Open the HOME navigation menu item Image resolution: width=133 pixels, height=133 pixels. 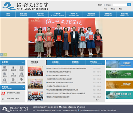click(8, 14)
